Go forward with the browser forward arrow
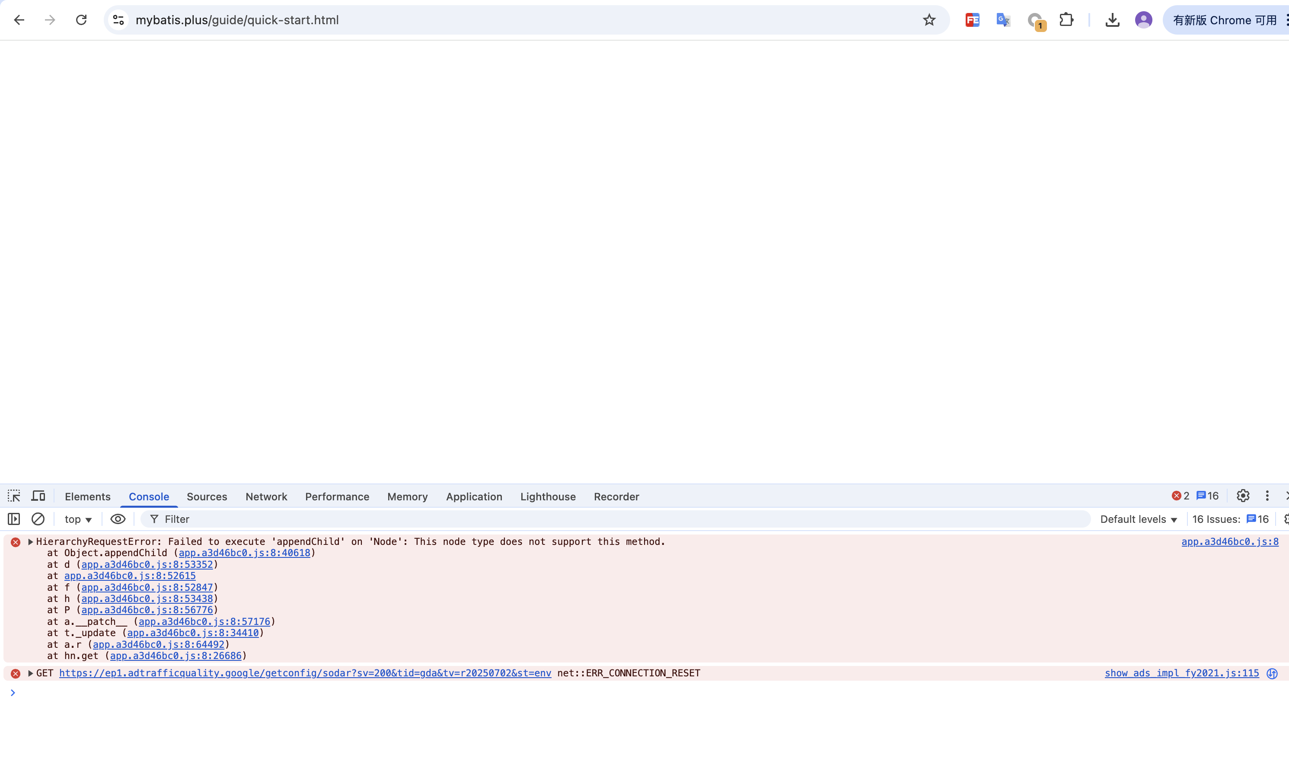1289x781 pixels. pyautogui.click(x=50, y=20)
